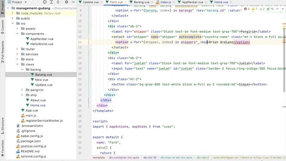Open New.vue in the project tree
The width and height of the screenshot is (286, 161).
[x=42, y=80]
